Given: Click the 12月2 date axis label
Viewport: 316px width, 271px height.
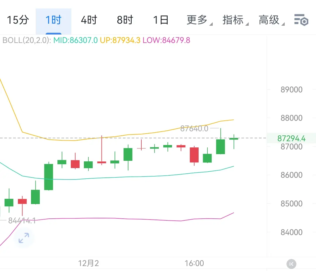Looking at the screenshot, I should [x=88, y=263].
